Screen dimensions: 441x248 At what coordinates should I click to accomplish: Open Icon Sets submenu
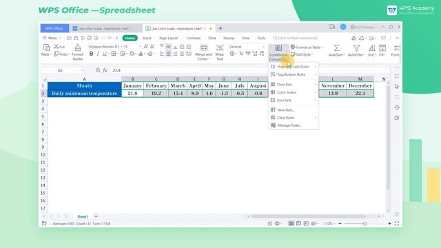pyautogui.click(x=294, y=101)
